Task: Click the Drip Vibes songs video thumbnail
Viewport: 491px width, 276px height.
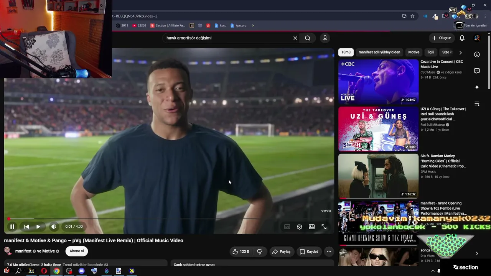Action: click(x=378, y=257)
